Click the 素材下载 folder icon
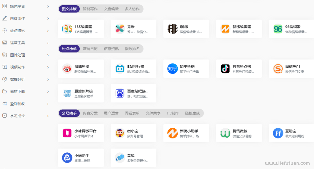Screen dimensions: 314x169 4,91
